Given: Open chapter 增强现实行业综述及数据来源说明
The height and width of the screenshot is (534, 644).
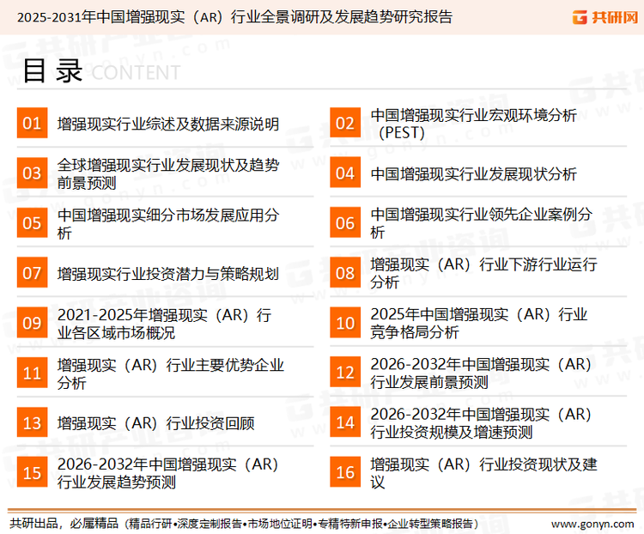Looking at the screenshot, I should tap(168, 124).
